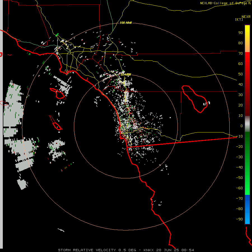Click the 20 JUN 25 date in footer
Image resolution: width=252 pixels, height=252 pixels.
pos(168,250)
